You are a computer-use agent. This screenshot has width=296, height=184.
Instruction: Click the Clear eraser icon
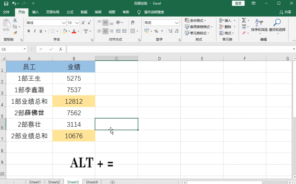[x=244, y=33]
